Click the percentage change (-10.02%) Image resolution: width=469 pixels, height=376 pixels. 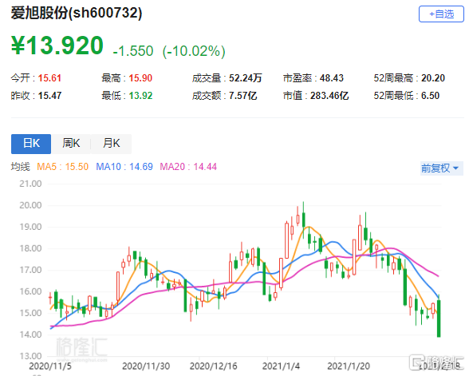click(194, 51)
